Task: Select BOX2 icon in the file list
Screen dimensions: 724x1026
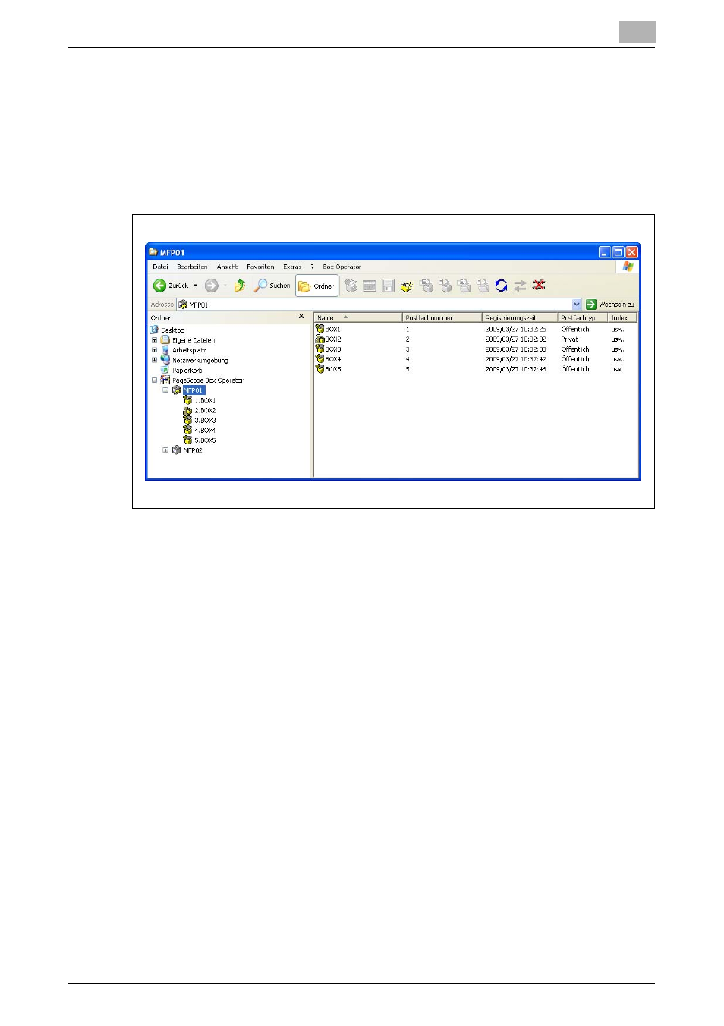Action: pyautogui.click(x=320, y=339)
